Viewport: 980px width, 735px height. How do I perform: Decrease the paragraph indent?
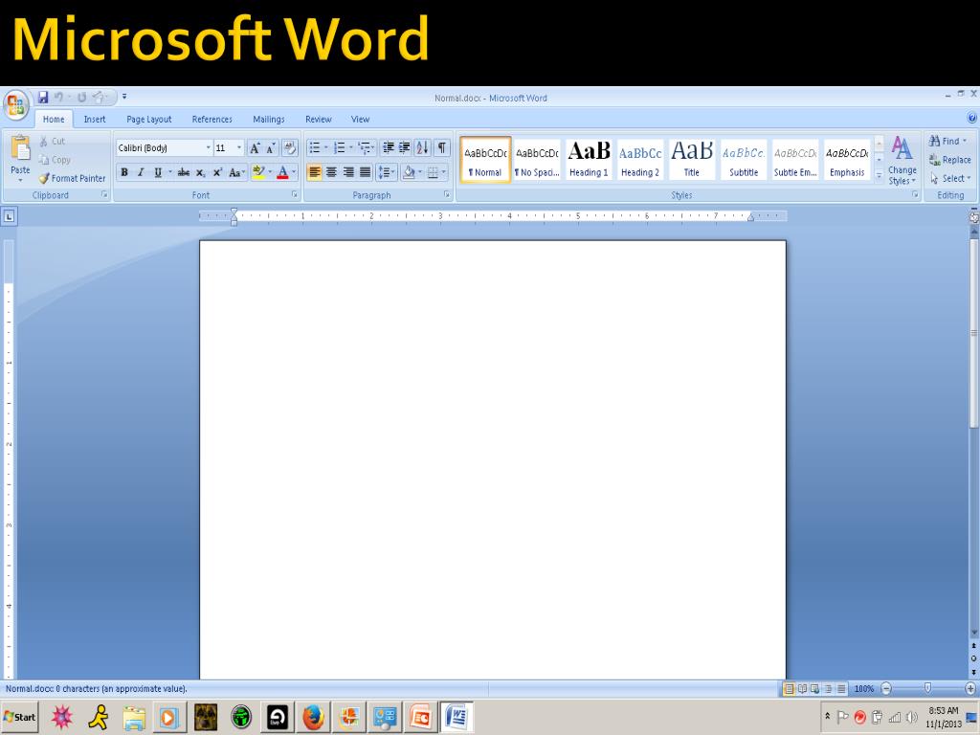[389, 148]
